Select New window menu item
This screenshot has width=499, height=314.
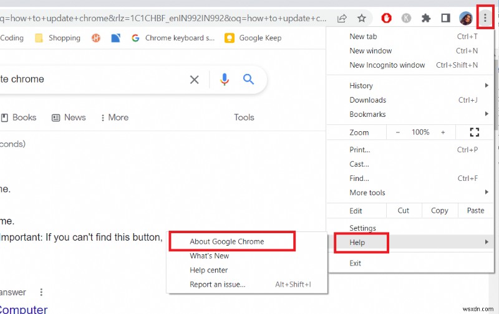pyautogui.click(x=410, y=51)
